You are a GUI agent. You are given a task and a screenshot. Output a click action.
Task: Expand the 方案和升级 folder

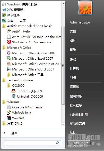pos(12,123)
